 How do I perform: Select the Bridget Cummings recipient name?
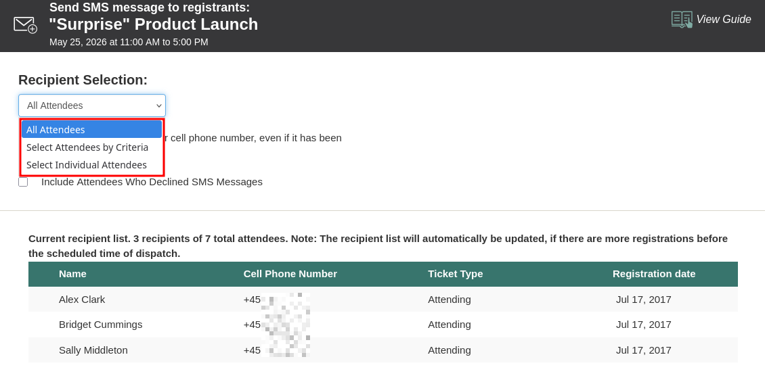[x=100, y=325]
